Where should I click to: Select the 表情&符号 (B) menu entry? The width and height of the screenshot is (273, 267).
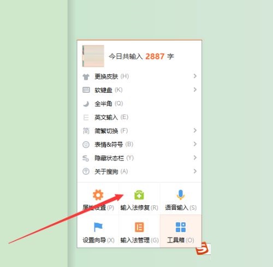click(139, 145)
